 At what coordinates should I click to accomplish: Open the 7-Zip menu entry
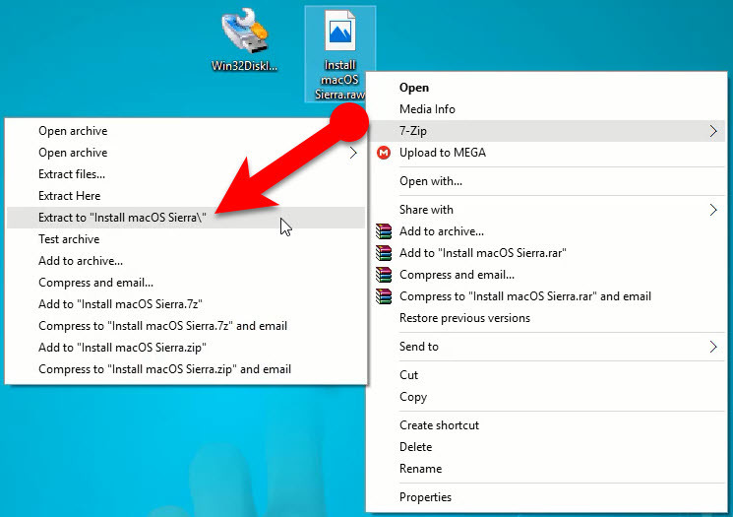[x=546, y=131]
